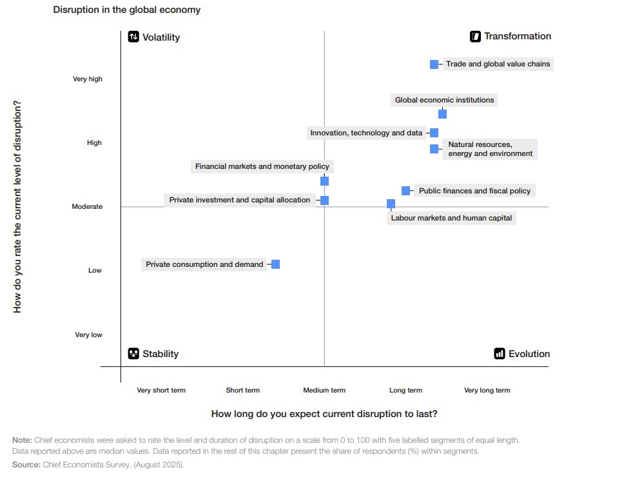Click the 'Moderate' y-axis label
Screen dimensions: 624x477
(x=87, y=207)
